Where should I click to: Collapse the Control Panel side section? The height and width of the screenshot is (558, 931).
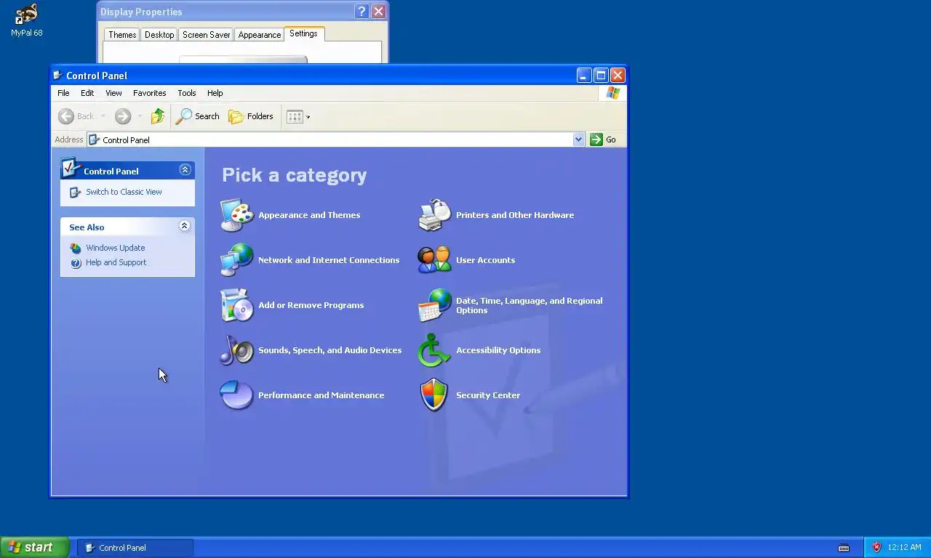point(185,170)
